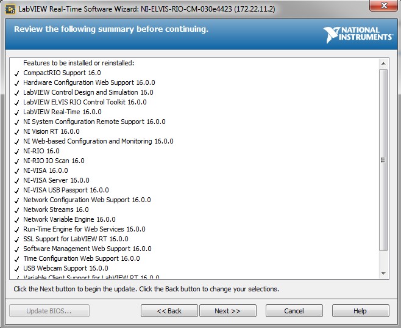Click the checkmark next to Network Streams 16.0
The height and width of the screenshot is (328, 401).
coord(16,210)
